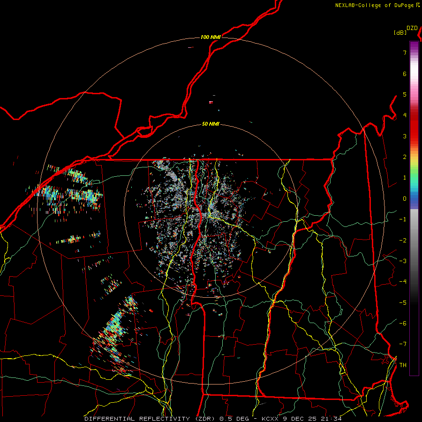Click the -6 dB tick label

403,324
